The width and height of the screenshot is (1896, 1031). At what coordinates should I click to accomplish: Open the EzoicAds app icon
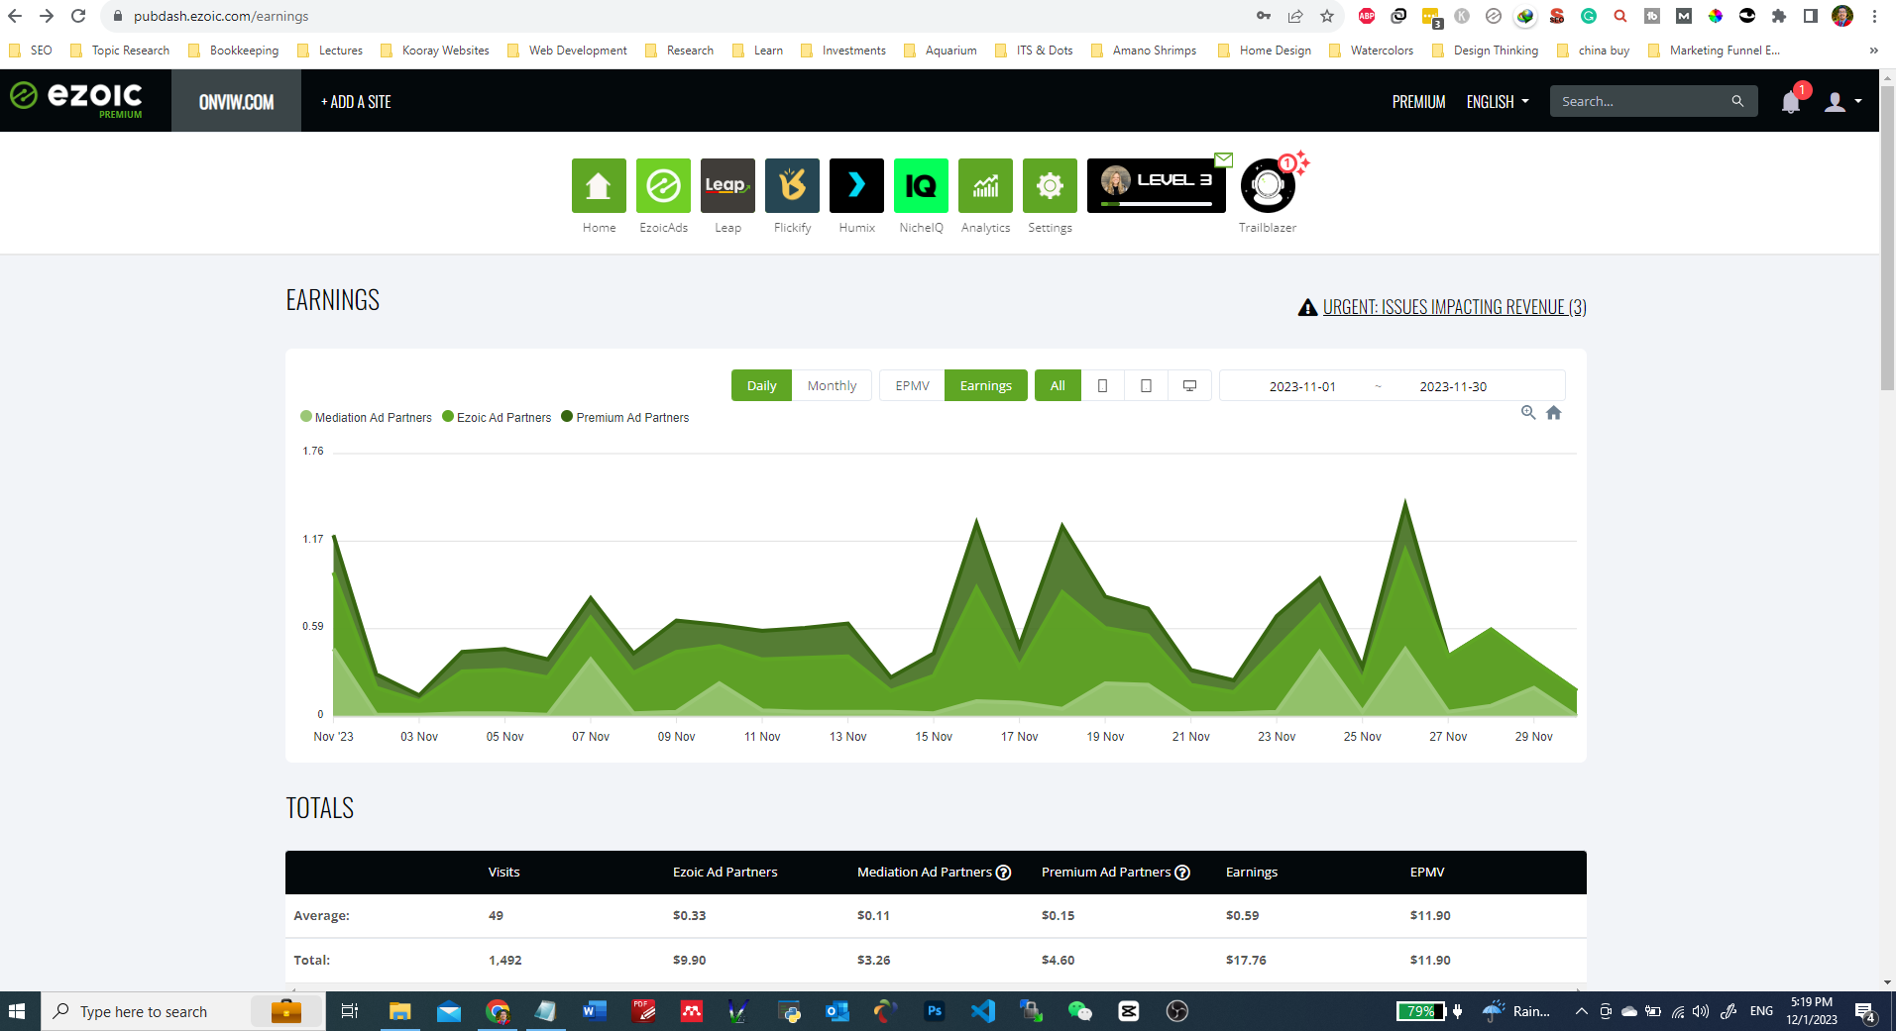pyautogui.click(x=663, y=185)
